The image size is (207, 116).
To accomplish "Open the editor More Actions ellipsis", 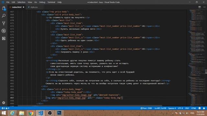I will 204,7.
